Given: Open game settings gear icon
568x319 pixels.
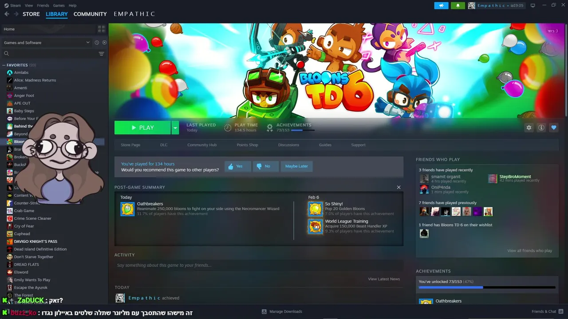Looking at the screenshot, I should [x=529, y=128].
